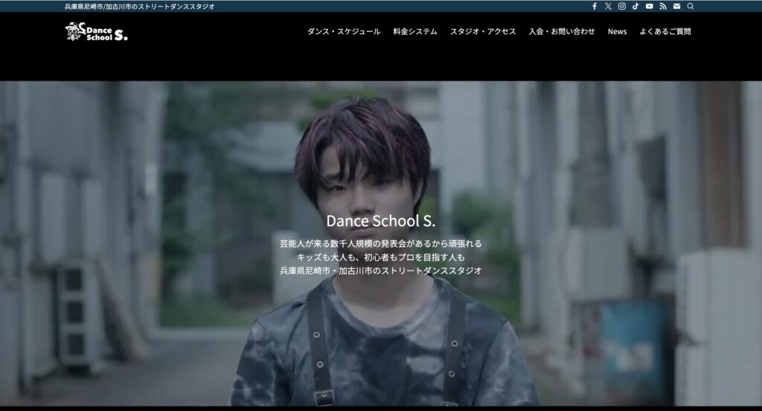
Task: Select 料金システム in the navigation
Action: [x=415, y=31]
